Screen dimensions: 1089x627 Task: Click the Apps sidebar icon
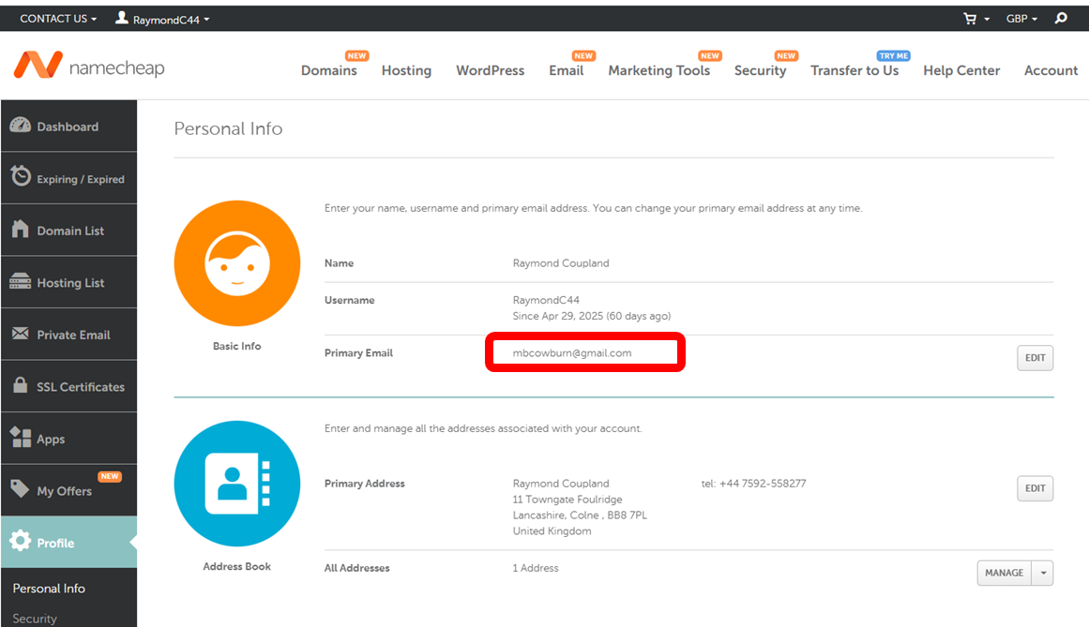(20, 438)
